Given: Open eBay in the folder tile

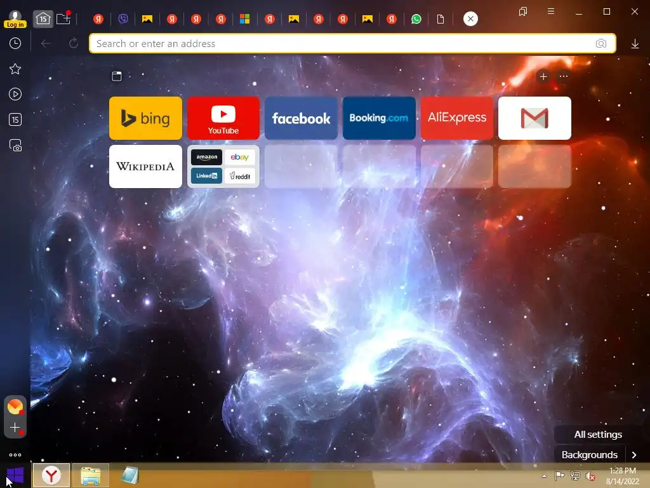Looking at the screenshot, I should pyautogui.click(x=239, y=158).
